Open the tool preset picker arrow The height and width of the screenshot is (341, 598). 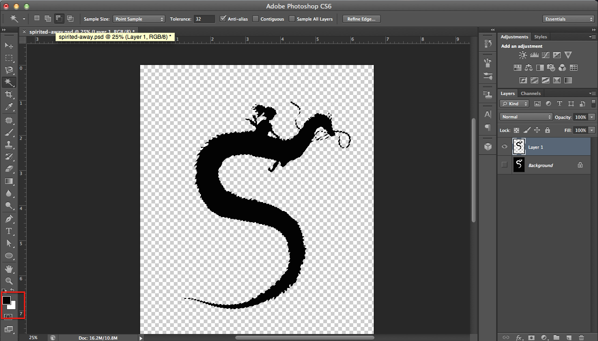pos(23,19)
